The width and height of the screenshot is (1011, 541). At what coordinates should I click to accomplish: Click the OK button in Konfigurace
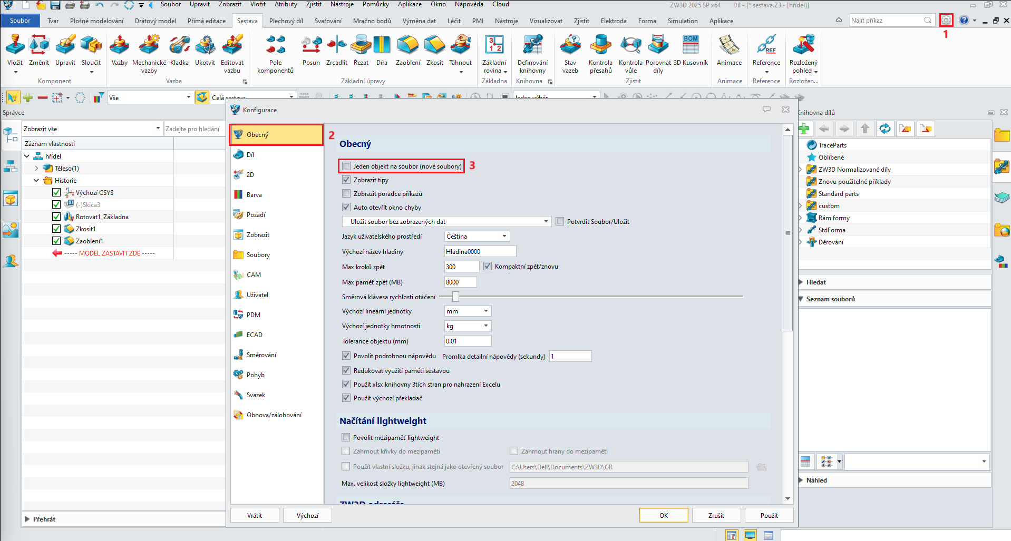pyautogui.click(x=664, y=516)
